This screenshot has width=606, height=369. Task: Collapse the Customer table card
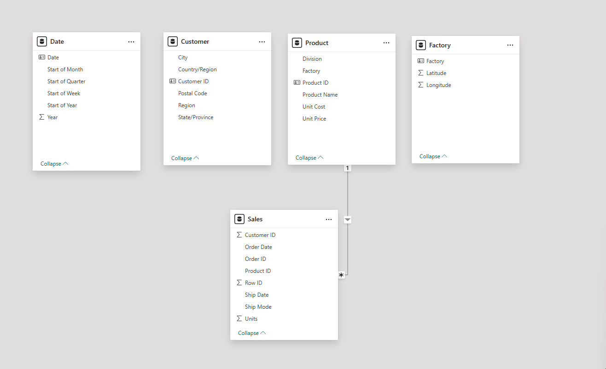(x=185, y=158)
